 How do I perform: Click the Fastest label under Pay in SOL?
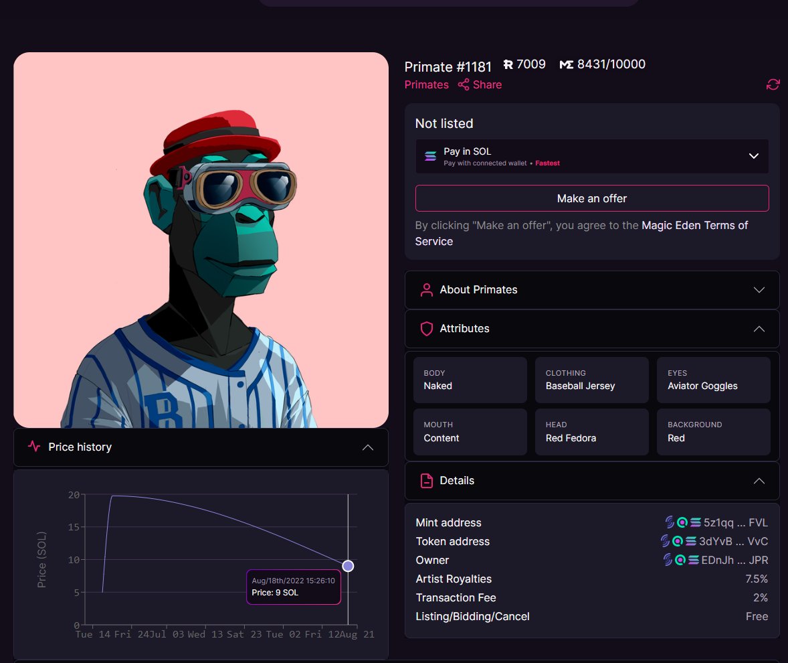pyautogui.click(x=547, y=163)
